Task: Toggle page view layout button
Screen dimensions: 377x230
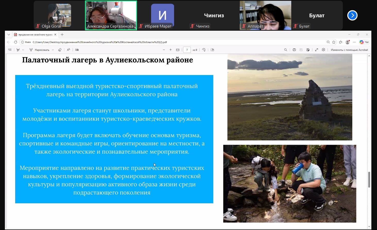Action: click(x=212, y=50)
